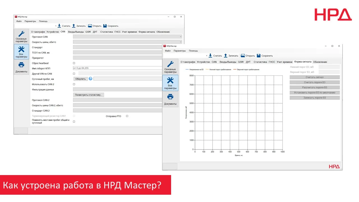Viewport: 359px width, 202px height.
Task: Open Стандарт dropdown in CAN tab
Action: pos(118,47)
